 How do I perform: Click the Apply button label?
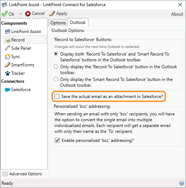pos(62,13)
